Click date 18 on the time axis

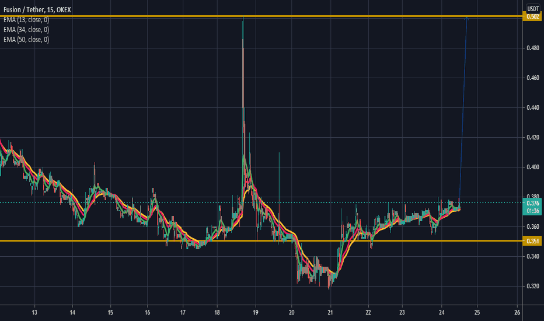pyautogui.click(x=217, y=312)
